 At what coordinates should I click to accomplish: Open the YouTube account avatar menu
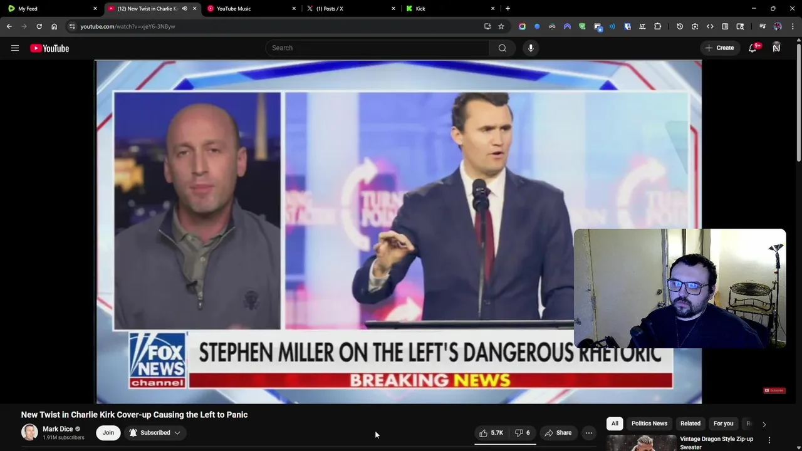(x=776, y=48)
